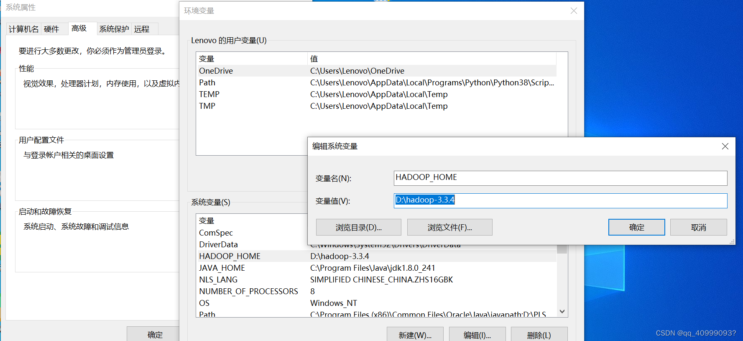Click the 浏览目录(D)... button
This screenshot has height=341, width=743.
point(358,227)
